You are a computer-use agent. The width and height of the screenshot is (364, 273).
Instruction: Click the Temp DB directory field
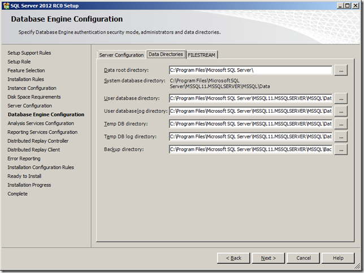coord(250,124)
